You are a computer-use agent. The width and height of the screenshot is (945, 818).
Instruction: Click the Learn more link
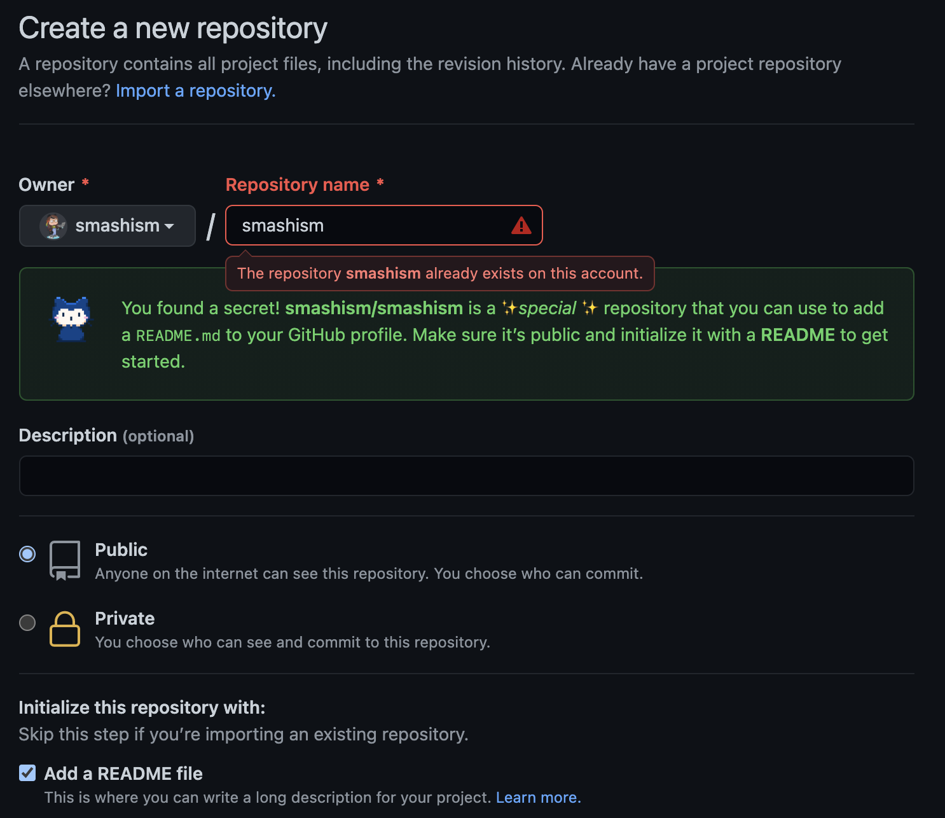click(538, 798)
